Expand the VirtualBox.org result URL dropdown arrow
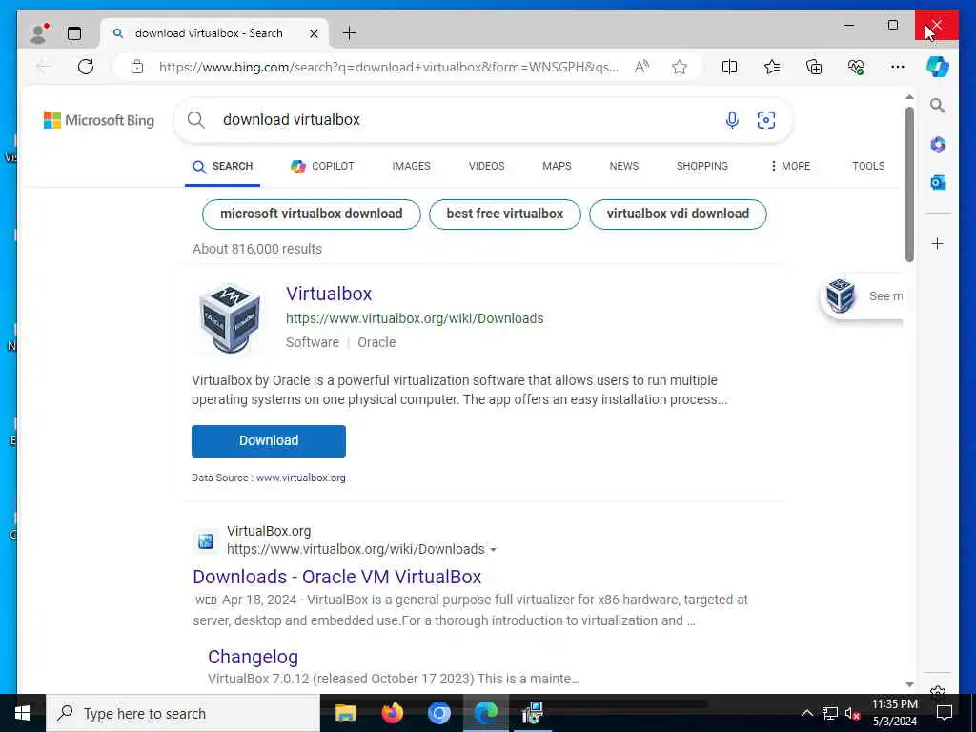The image size is (976, 732). coord(493,550)
